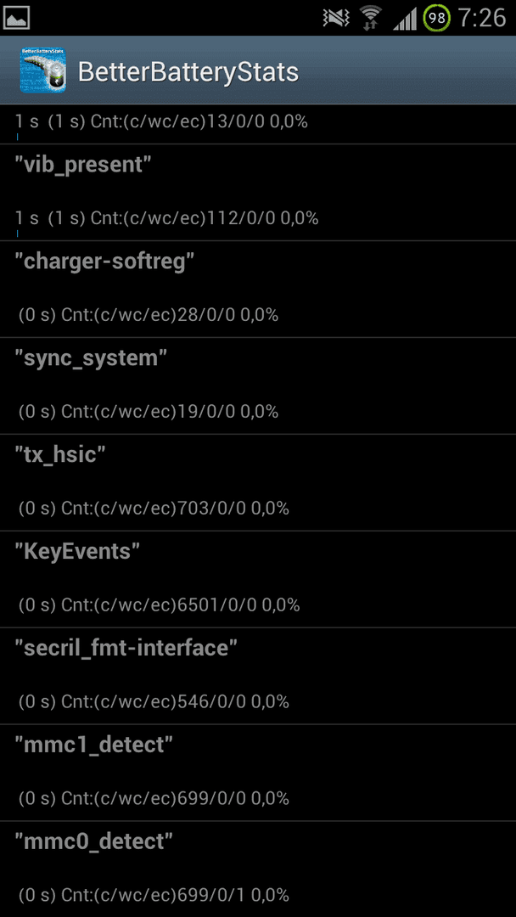This screenshot has width=516, height=917.
Task: Tap the picture notification icon in status bar
Action: (16, 18)
